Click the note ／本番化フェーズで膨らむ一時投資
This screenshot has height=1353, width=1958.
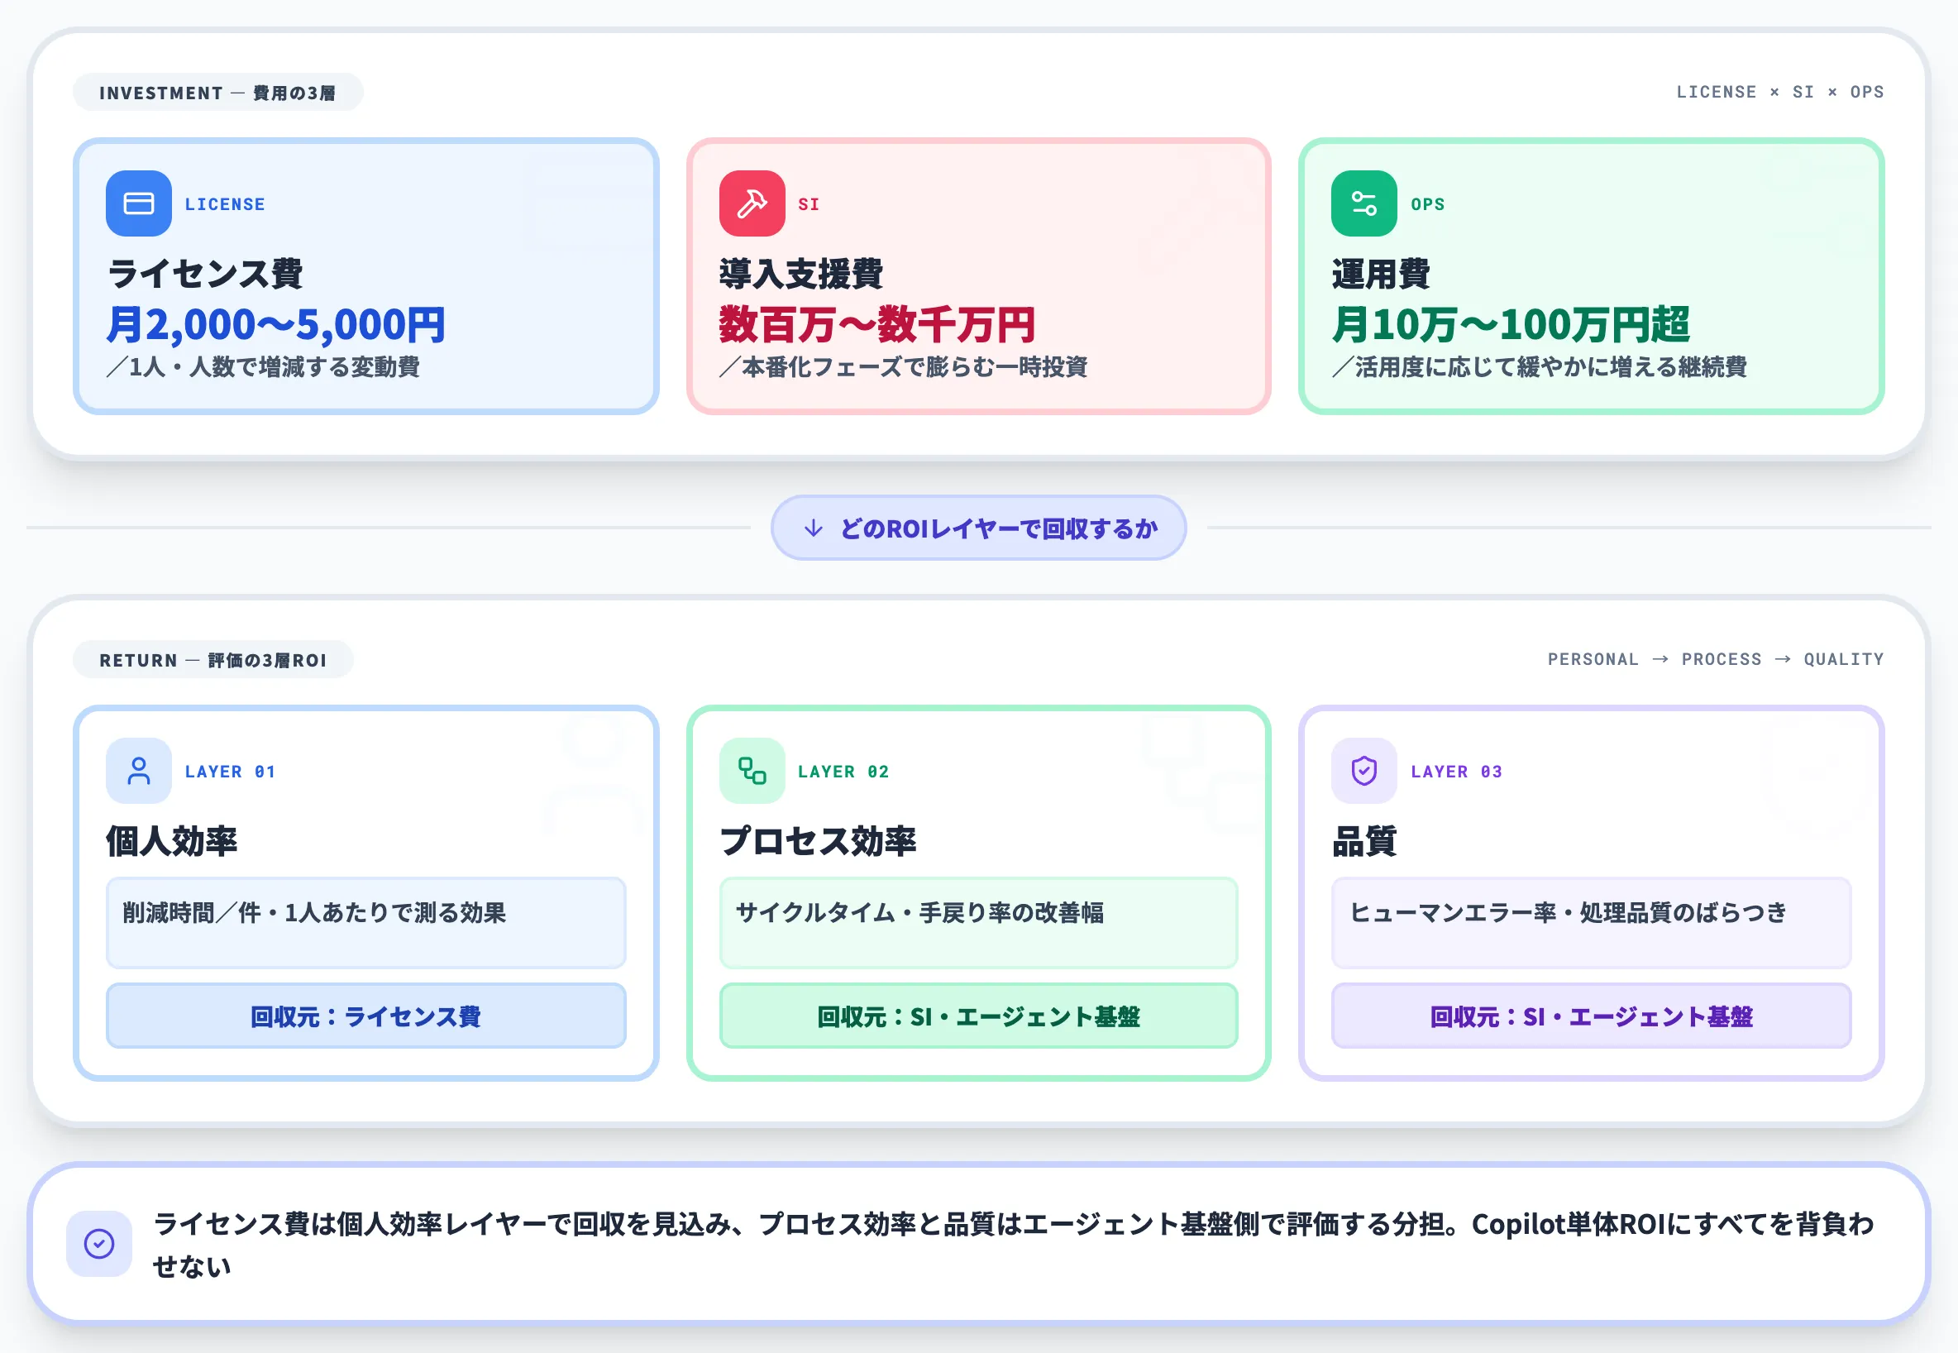pyautogui.click(x=904, y=366)
